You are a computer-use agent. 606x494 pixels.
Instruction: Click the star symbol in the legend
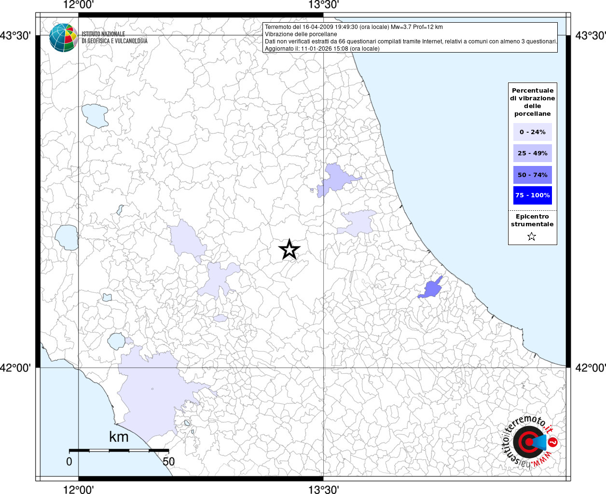(x=532, y=236)
